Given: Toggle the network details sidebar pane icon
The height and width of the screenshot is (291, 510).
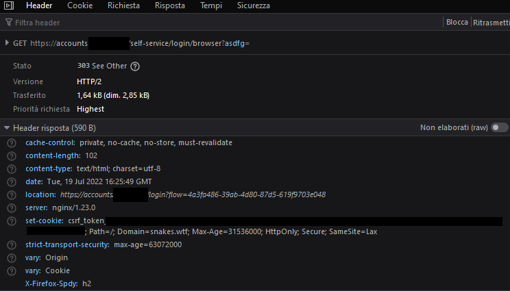Looking at the screenshot, I should point(9,5).
